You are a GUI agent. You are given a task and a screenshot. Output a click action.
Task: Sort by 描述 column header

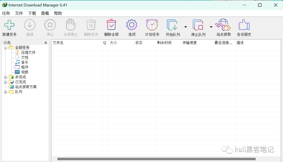pyautogui.click(x=258, y=43)
